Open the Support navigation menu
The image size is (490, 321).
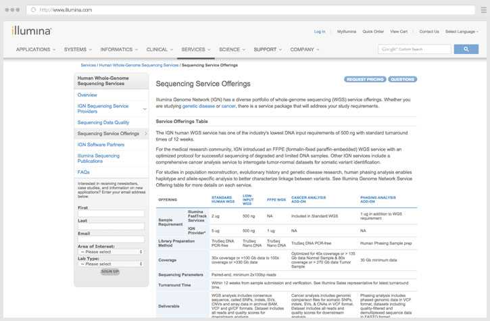coord(267,49)
